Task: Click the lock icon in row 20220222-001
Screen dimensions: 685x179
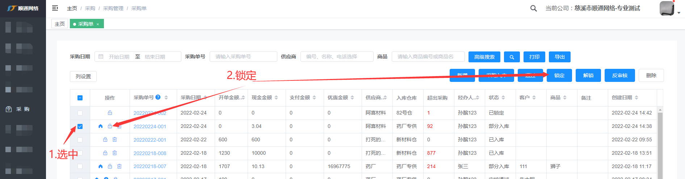Action: click(x=105, y=140)
